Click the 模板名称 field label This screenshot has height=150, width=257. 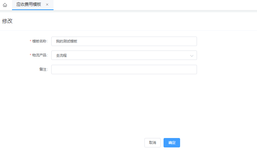[x=40, y=41]
